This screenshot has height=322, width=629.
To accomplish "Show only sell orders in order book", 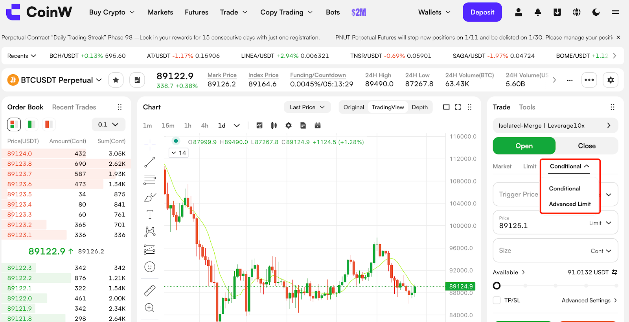I will click(x=49, y=124).
